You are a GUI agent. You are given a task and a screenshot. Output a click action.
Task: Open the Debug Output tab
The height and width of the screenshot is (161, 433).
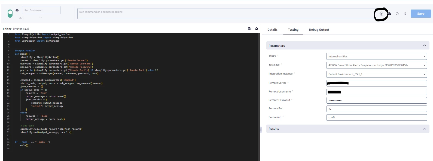(x=319, y=30)
